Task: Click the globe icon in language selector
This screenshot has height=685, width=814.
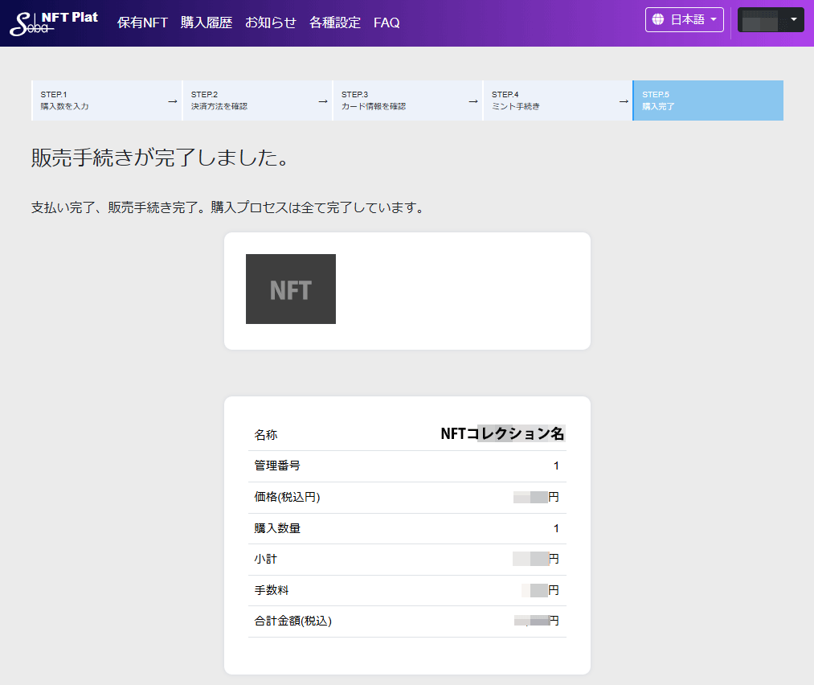Action: click(658, 19)
